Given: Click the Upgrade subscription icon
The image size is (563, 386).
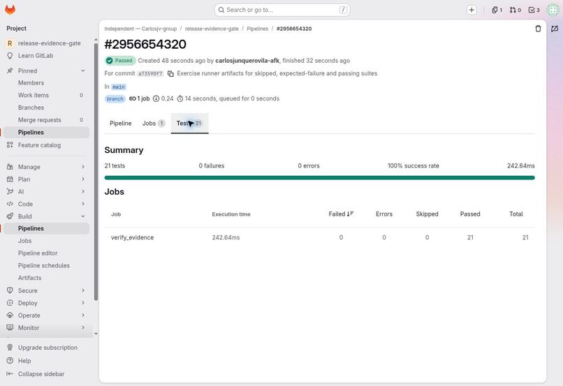Looking at the screenshot, I should click(x=10, y=347).
